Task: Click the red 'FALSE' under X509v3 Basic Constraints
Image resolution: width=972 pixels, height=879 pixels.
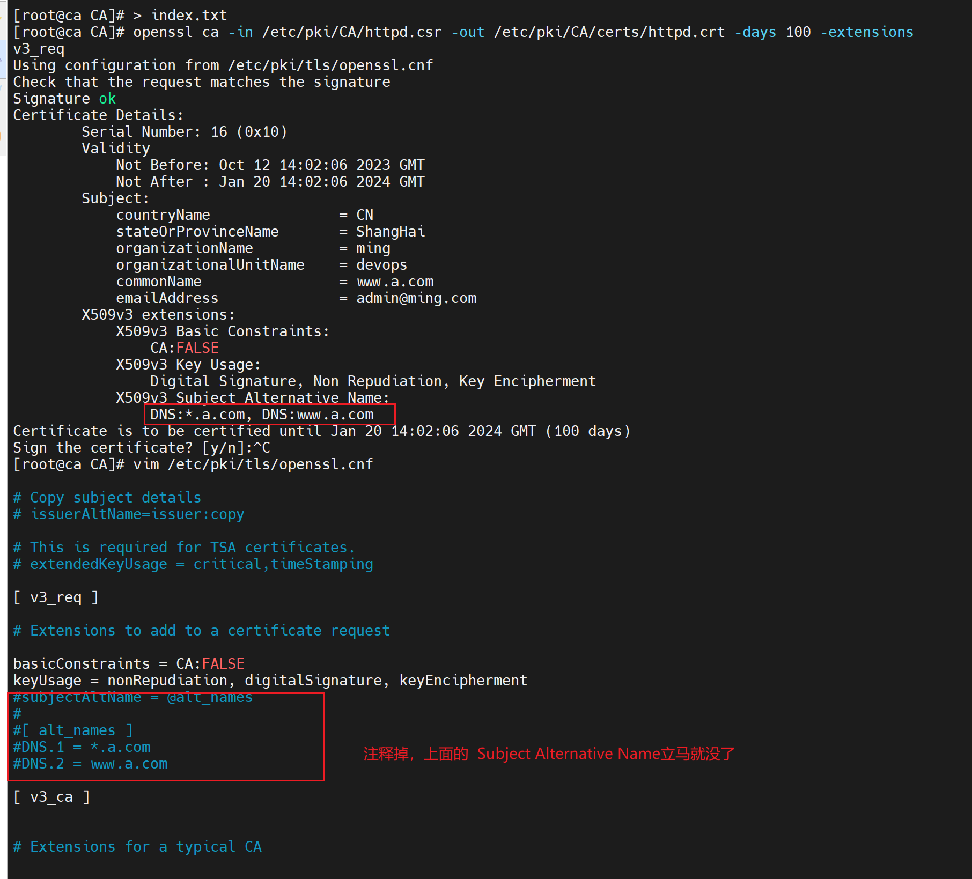Action: coord(197,348)
